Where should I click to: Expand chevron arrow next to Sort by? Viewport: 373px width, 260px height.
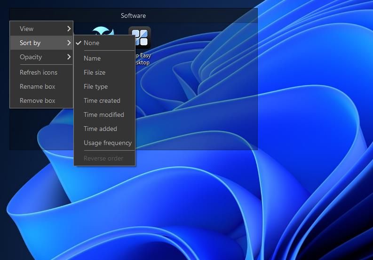pos(69,43)
